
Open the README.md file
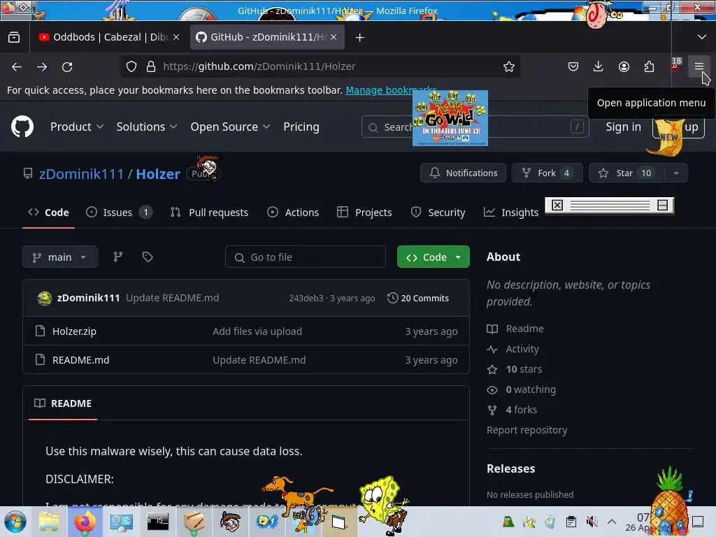coord(81,360)
